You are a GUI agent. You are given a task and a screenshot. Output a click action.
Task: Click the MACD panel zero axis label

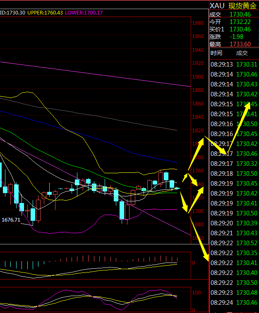(193, 263)
